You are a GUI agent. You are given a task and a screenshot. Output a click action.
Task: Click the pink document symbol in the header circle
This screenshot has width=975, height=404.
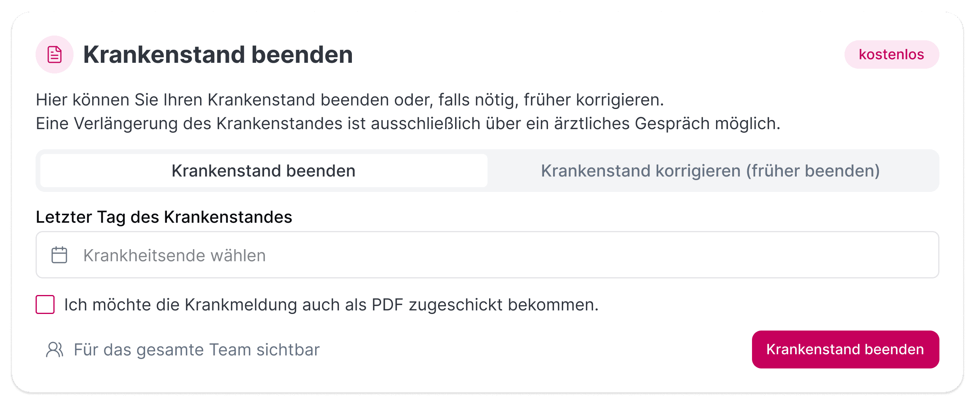point(54,54)
